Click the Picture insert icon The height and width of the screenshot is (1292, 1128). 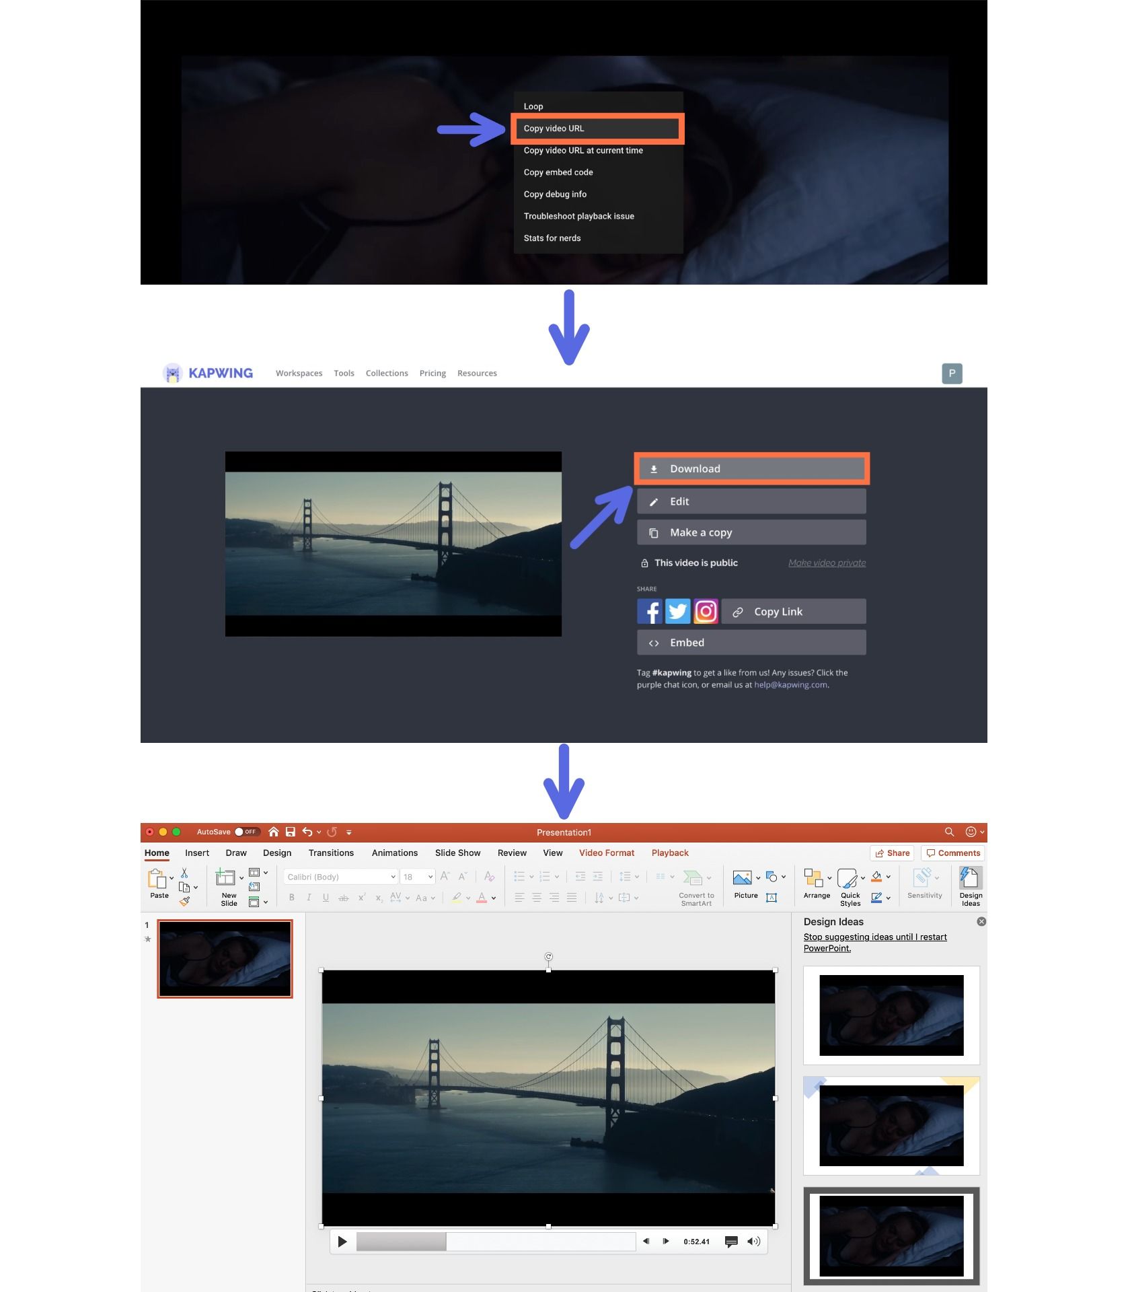742,878
